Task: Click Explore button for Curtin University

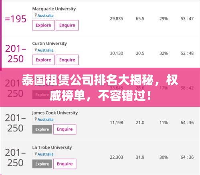Action: pos(43,60)
